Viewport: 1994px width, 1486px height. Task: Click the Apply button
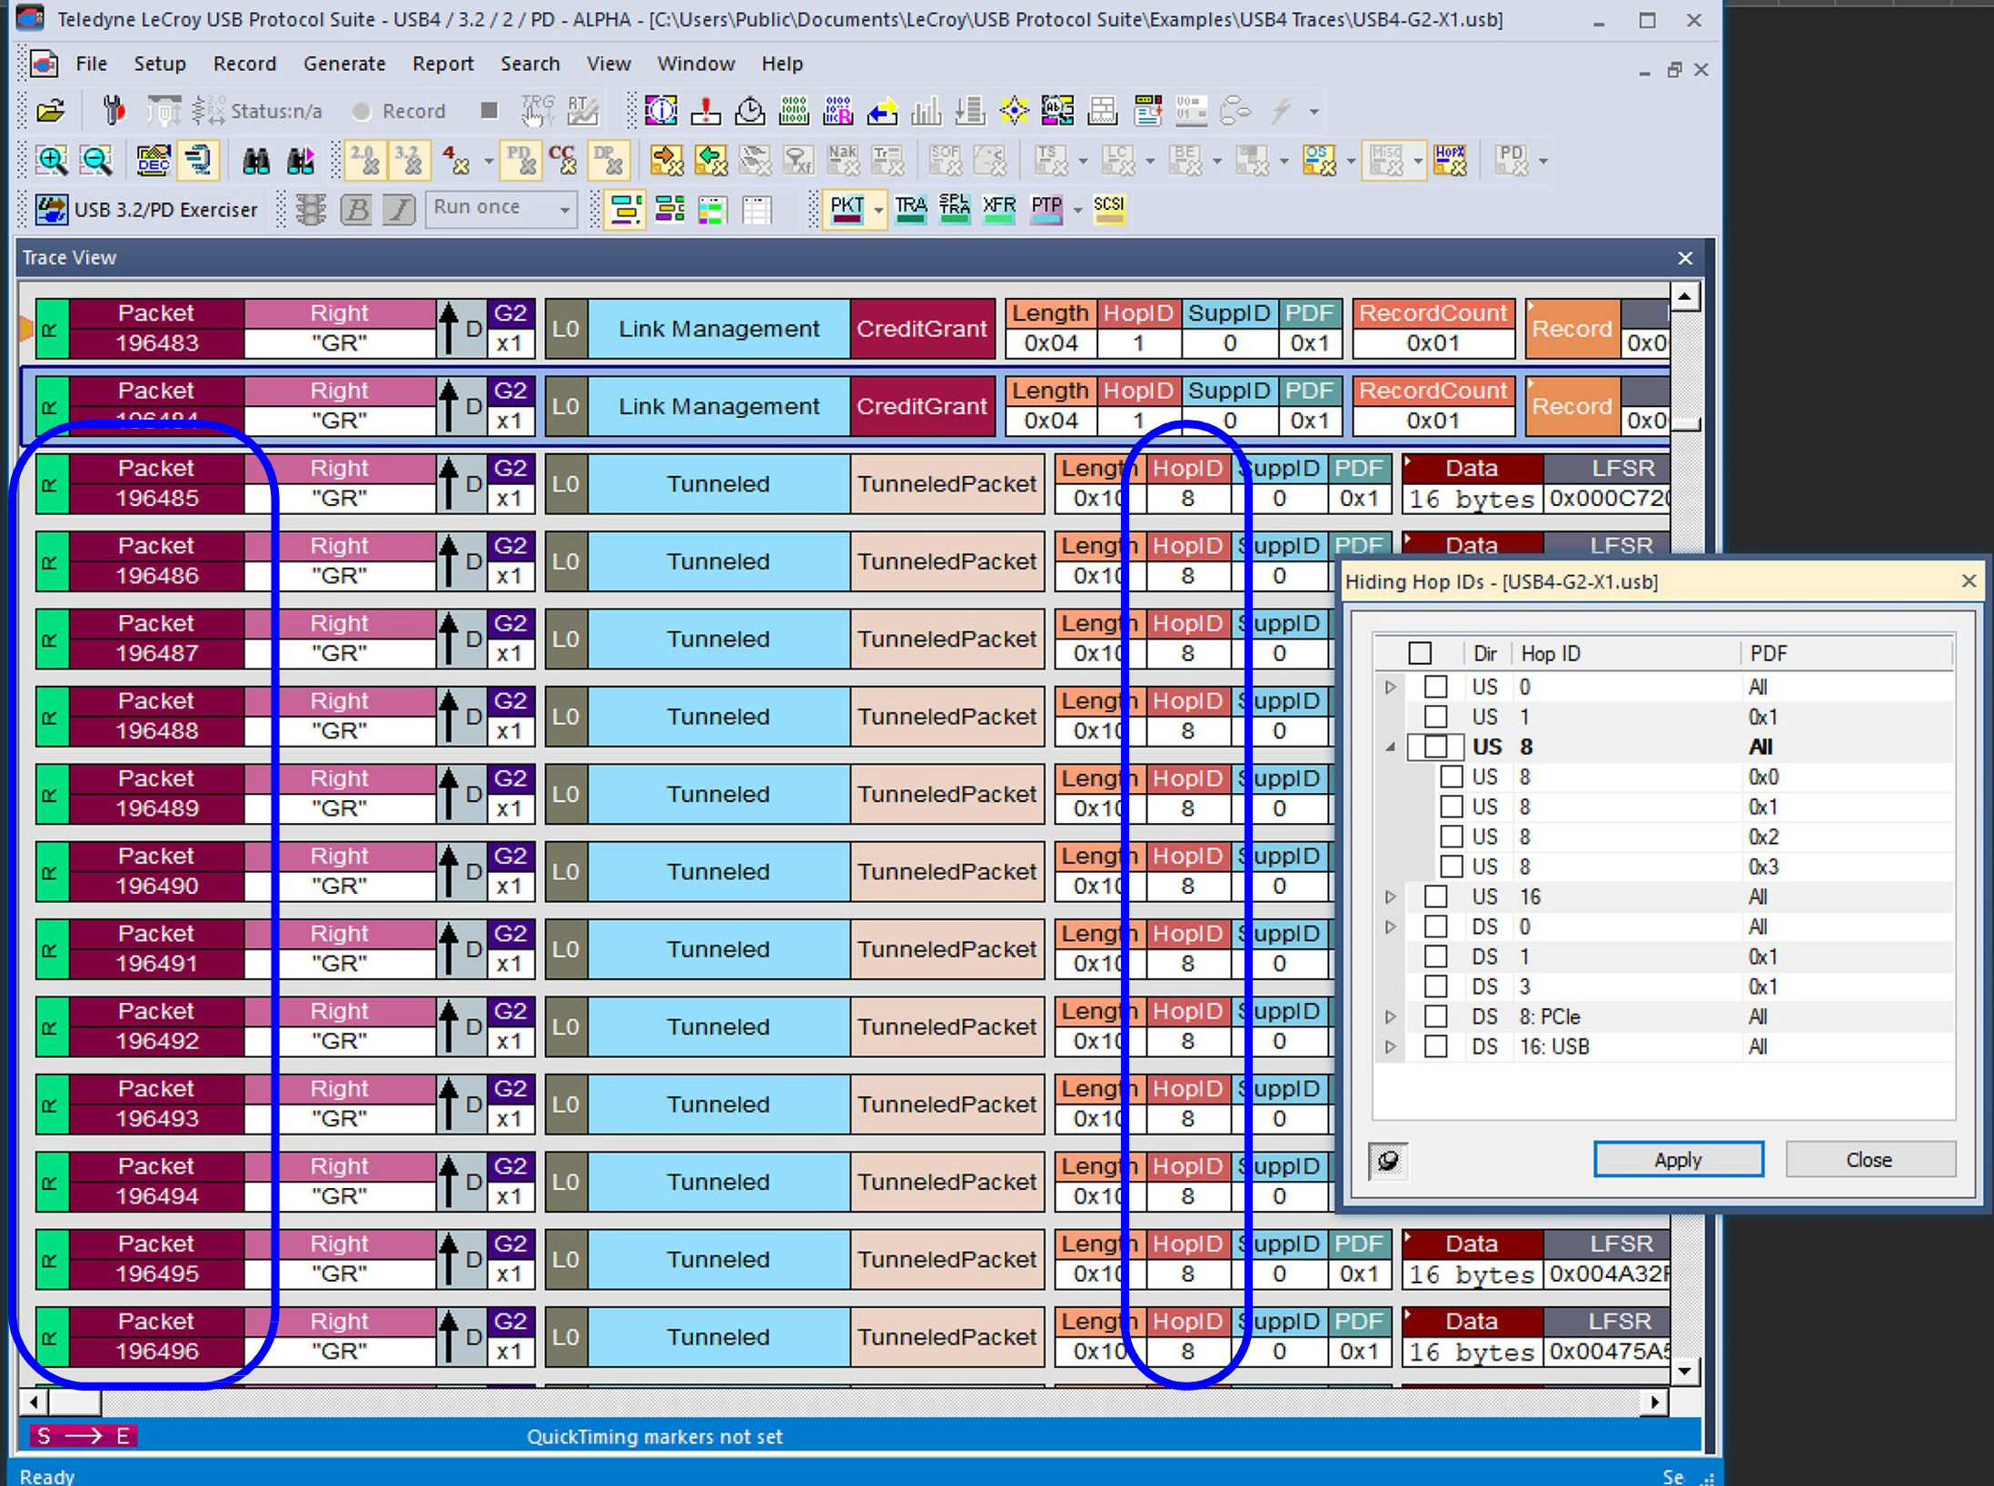[1678, 1160]
